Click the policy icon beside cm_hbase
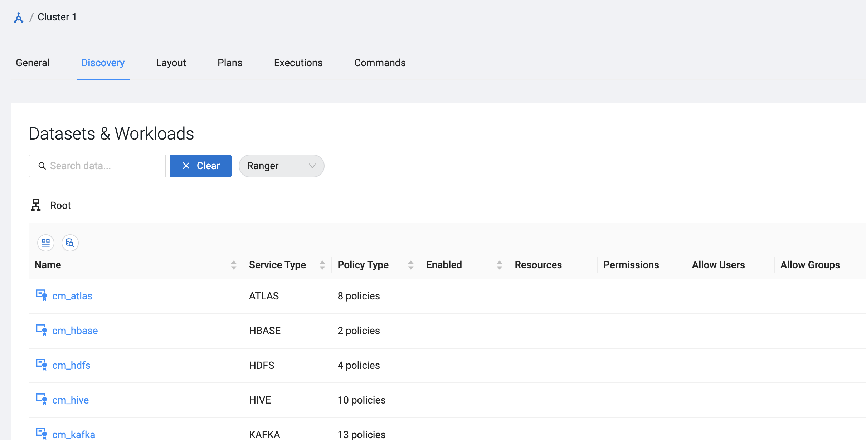This screenshot has width=866, height=440. pyautogui.click(x=42, y=330)
